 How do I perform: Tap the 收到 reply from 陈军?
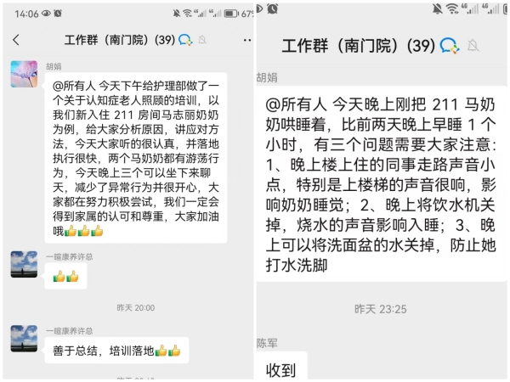point(281,367)
